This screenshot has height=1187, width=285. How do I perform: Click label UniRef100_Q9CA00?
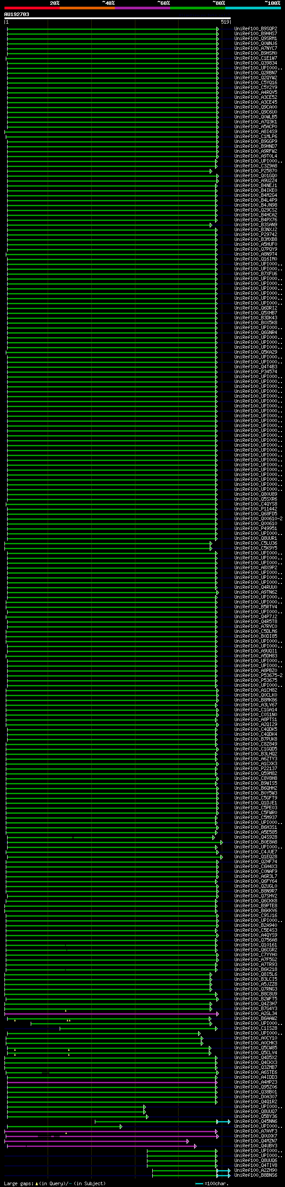pyautogui.click(x=256, y=107)
